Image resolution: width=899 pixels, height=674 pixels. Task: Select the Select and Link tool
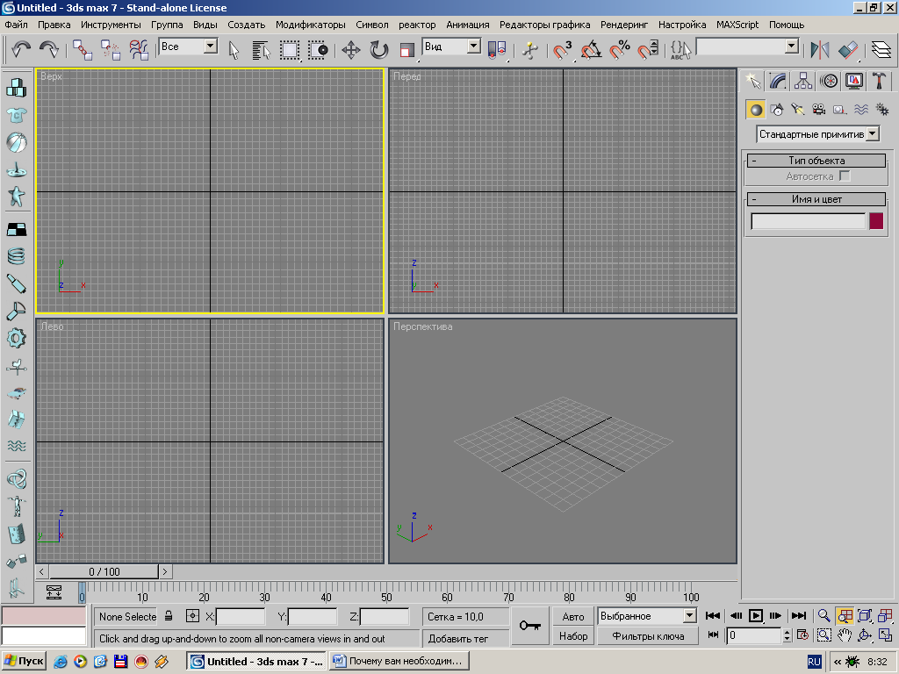(x=82, y=49)
